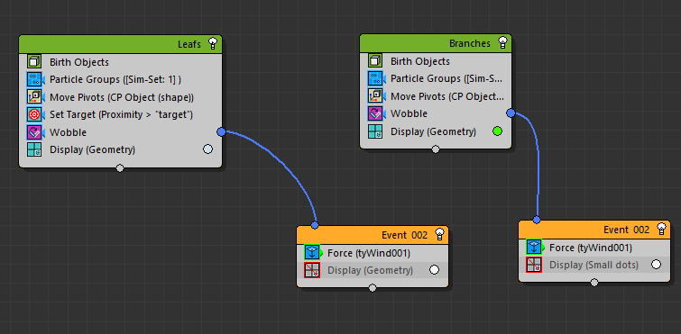Select Event 002 title above Display (Geometry)
This screenshot has width=681, height=334.
point(405,235)
